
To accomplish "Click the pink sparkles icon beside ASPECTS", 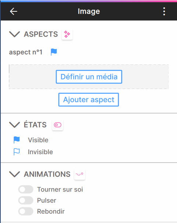I will pos(67,34).
